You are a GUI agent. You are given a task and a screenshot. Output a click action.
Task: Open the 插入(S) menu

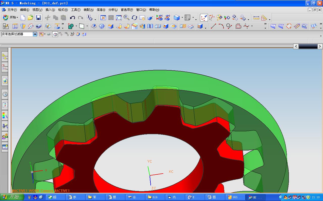tap(50, 10)
